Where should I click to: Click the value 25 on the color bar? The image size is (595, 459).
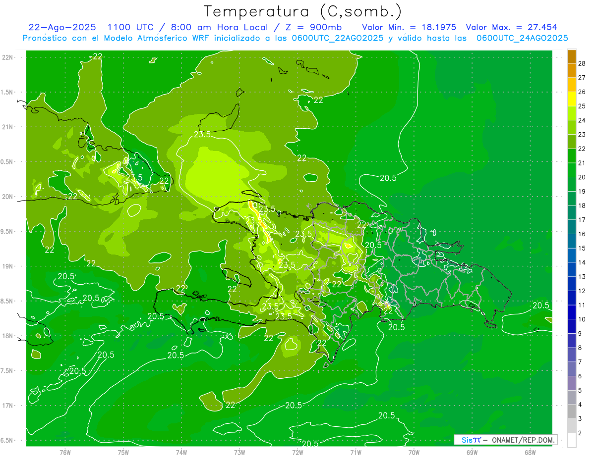click(x=582, y=106)
